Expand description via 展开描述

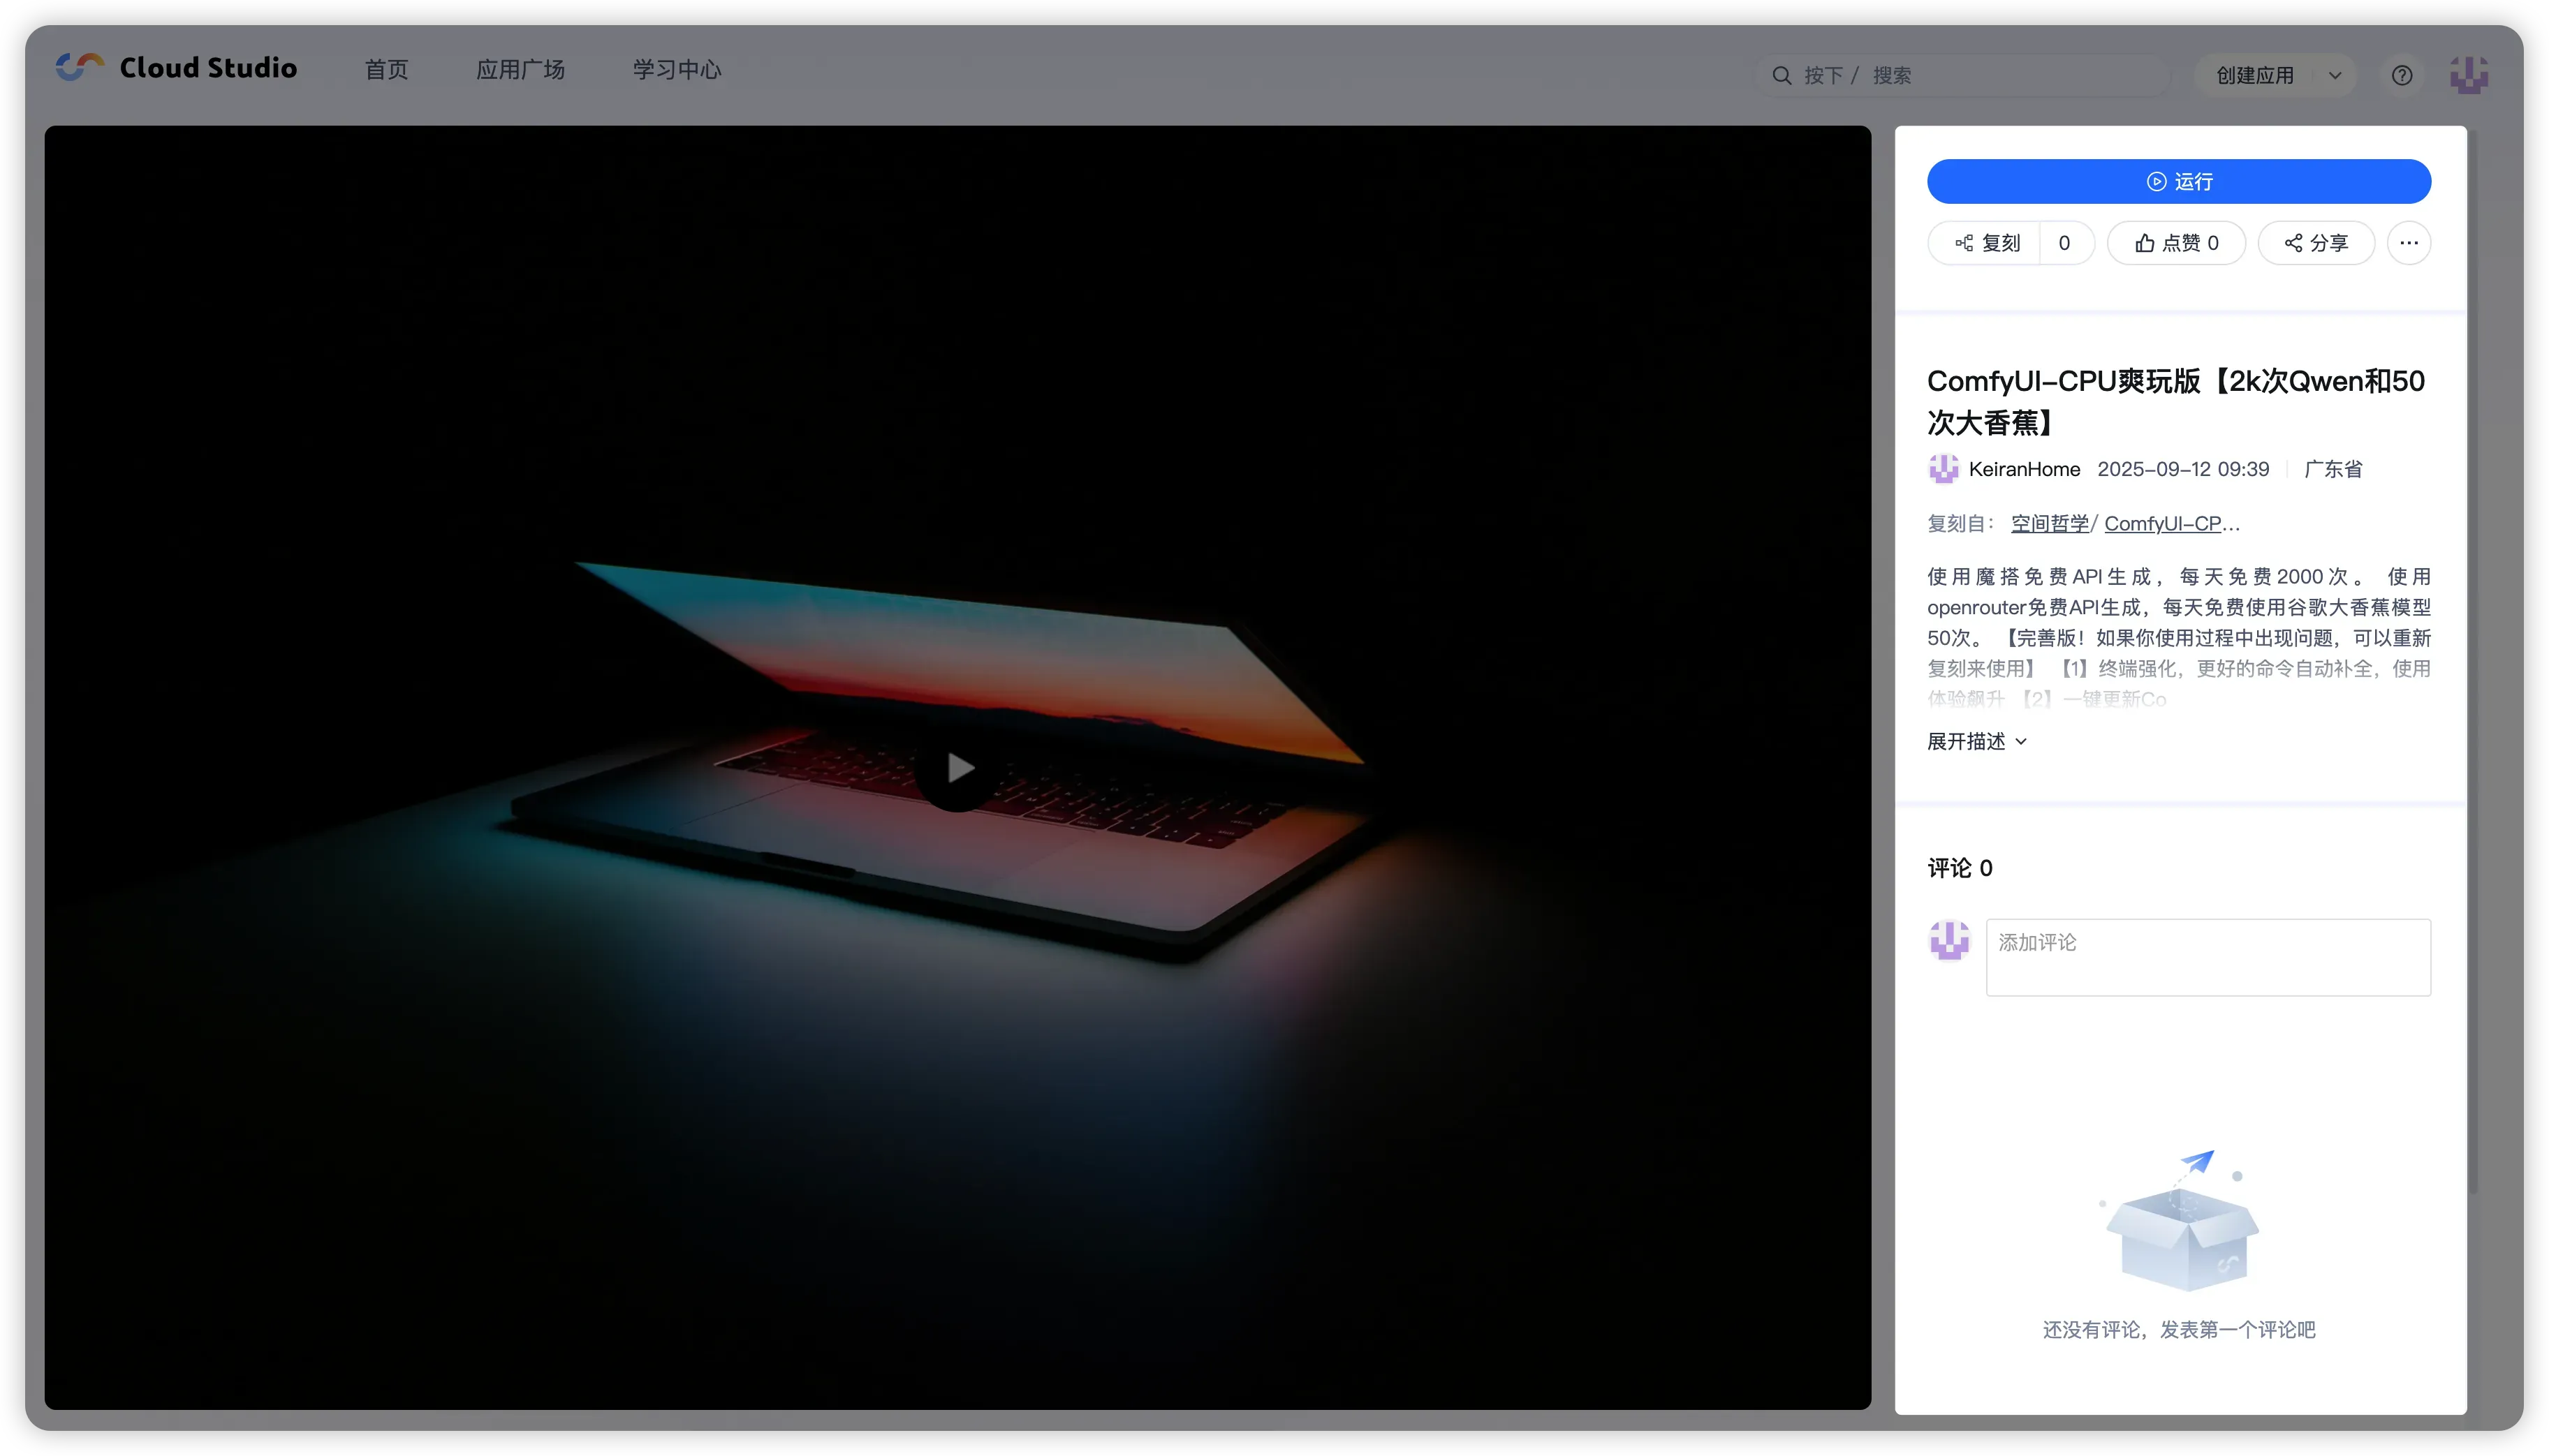(1976, 741)
